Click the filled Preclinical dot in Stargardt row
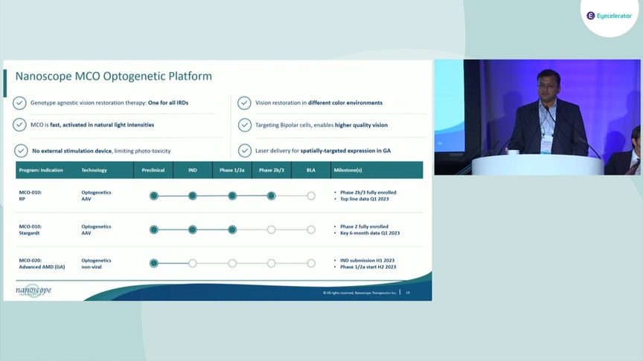This screenshot has height=361, width=643. click(154, 230)
